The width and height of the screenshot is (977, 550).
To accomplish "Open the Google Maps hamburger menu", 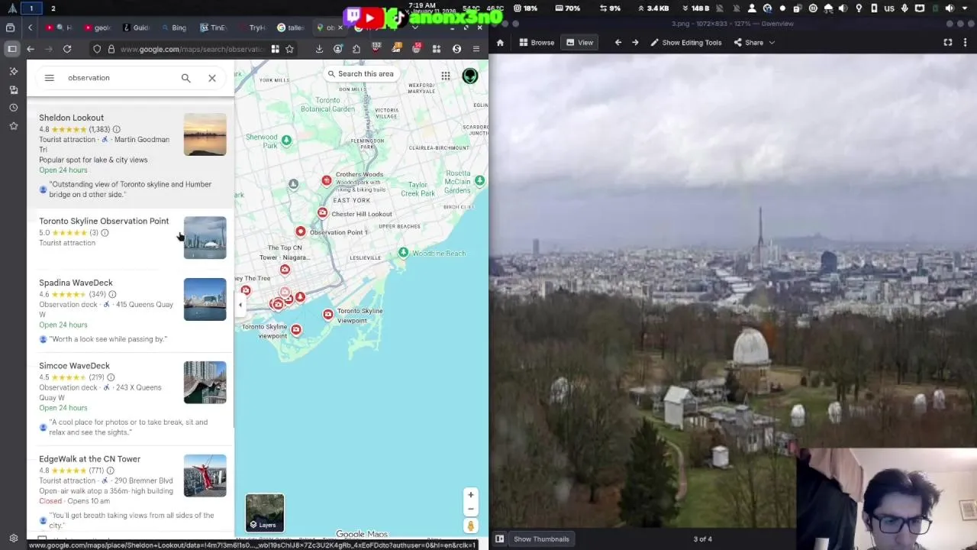I will click(x=50, y=78).
